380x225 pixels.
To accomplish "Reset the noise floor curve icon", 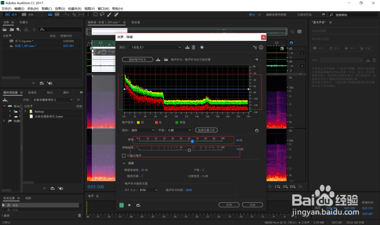I will point(256,130).
